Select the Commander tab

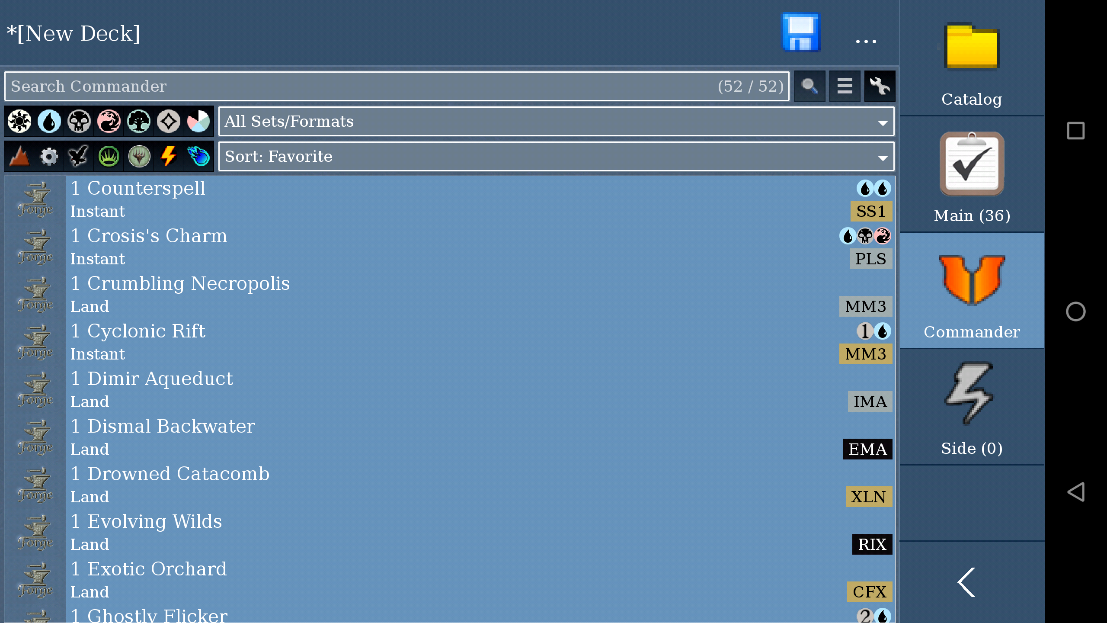coord(972,291)
